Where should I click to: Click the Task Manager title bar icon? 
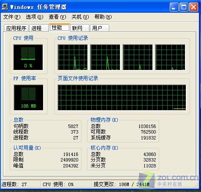5,7
